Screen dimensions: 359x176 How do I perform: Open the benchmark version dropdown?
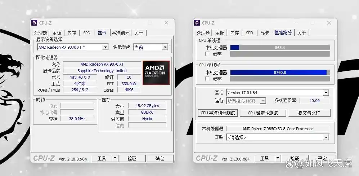click(326, 93)
